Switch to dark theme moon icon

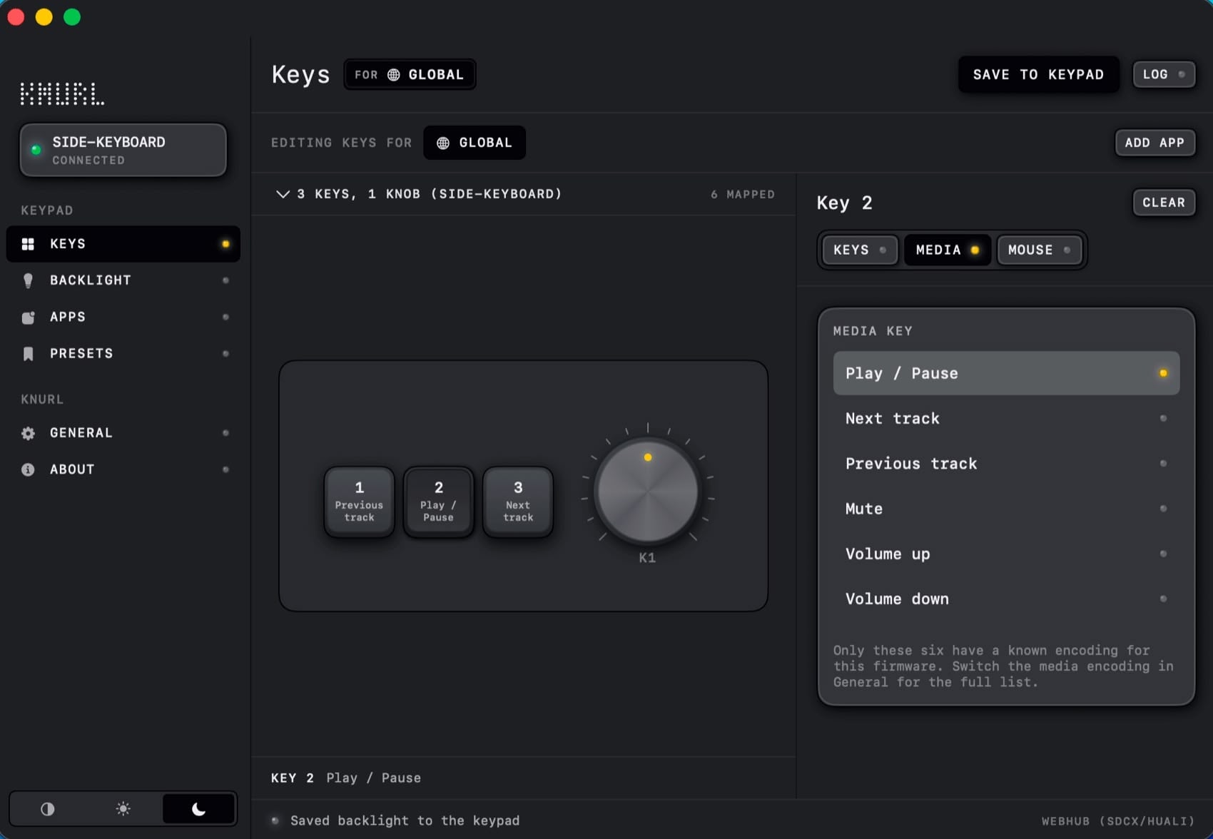pos(199,809)
